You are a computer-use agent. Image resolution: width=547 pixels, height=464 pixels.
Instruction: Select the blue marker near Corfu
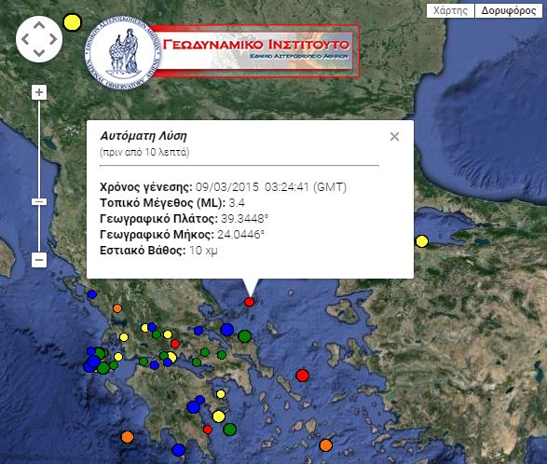pos(92,294)
